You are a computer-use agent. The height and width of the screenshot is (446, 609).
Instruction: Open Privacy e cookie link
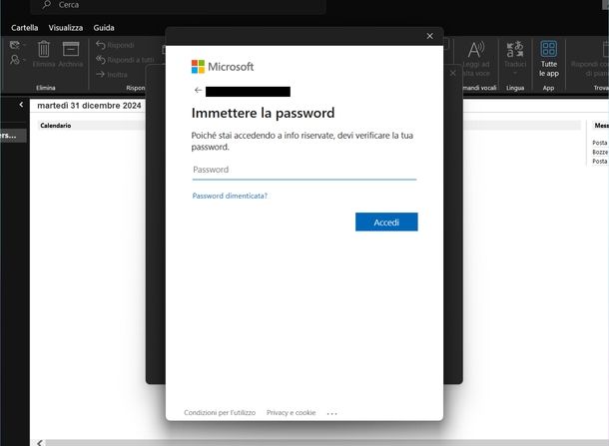(x=291, y=413)
